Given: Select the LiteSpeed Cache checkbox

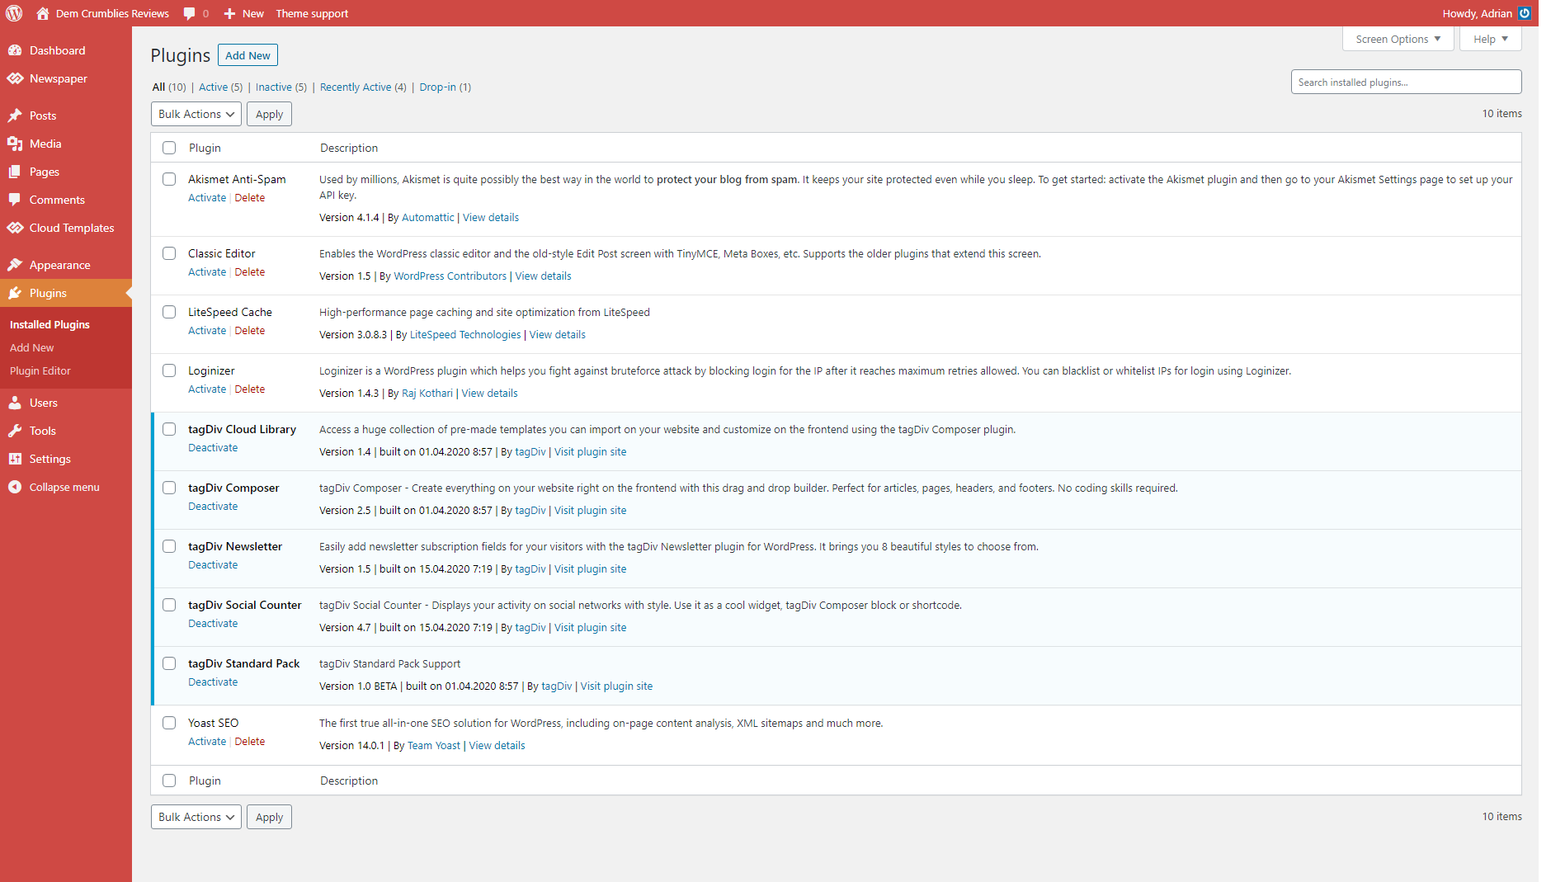Looking at the screenshot, I should (x=169, y=312).
